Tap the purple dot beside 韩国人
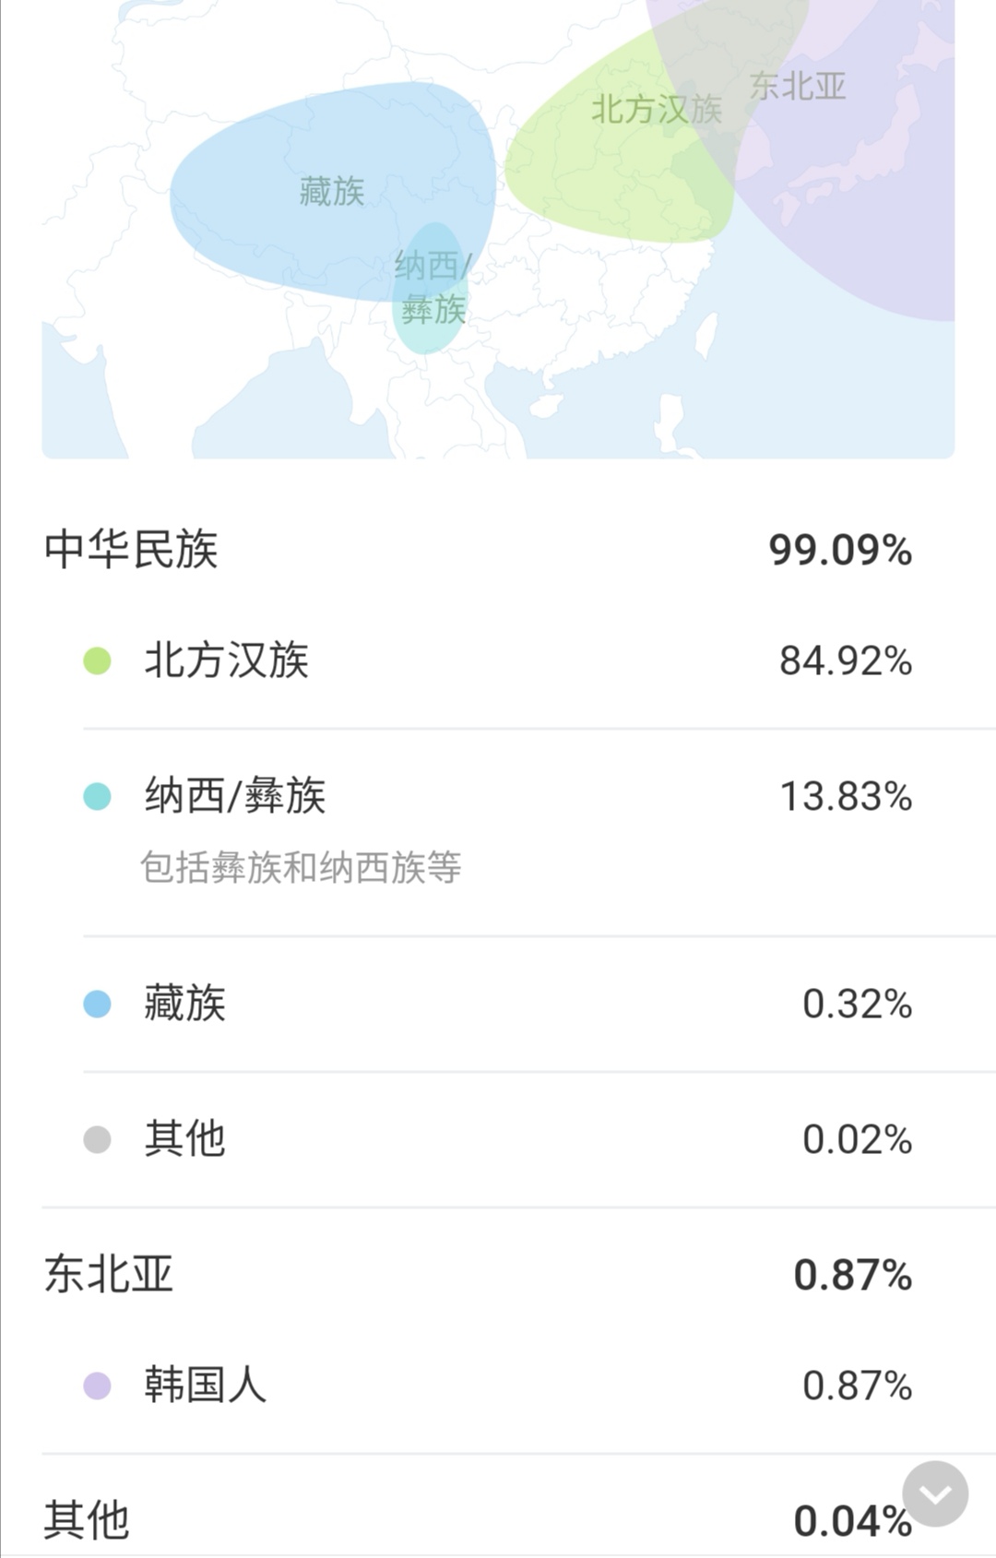This screenshot has height=1558, width=996. pos(97,1386)
